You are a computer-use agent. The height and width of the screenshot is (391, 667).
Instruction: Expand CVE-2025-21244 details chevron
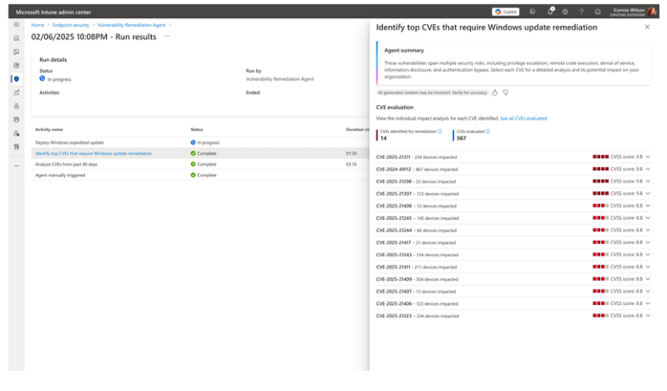pos(648,230)
